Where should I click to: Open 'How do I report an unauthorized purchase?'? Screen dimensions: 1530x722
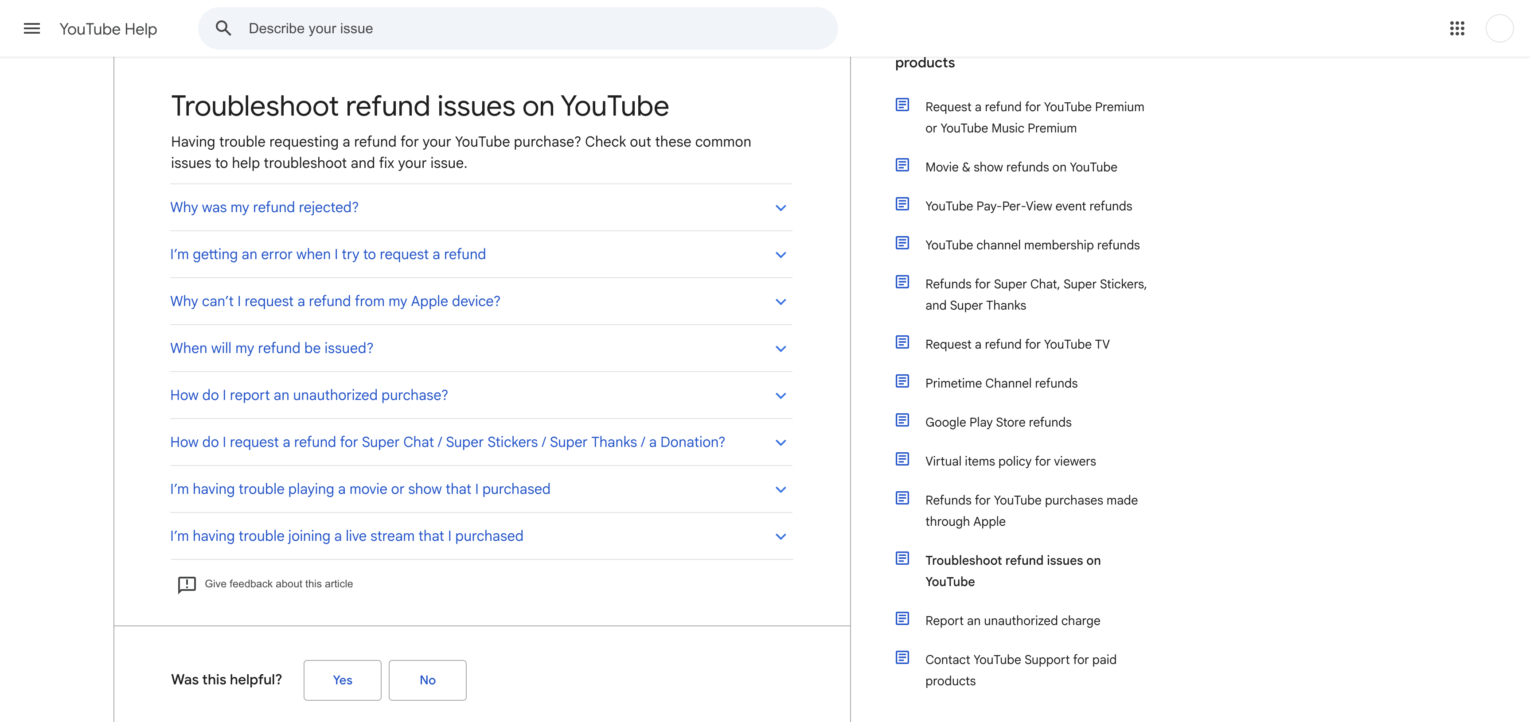pyautogui.click(x=481, y=395)
